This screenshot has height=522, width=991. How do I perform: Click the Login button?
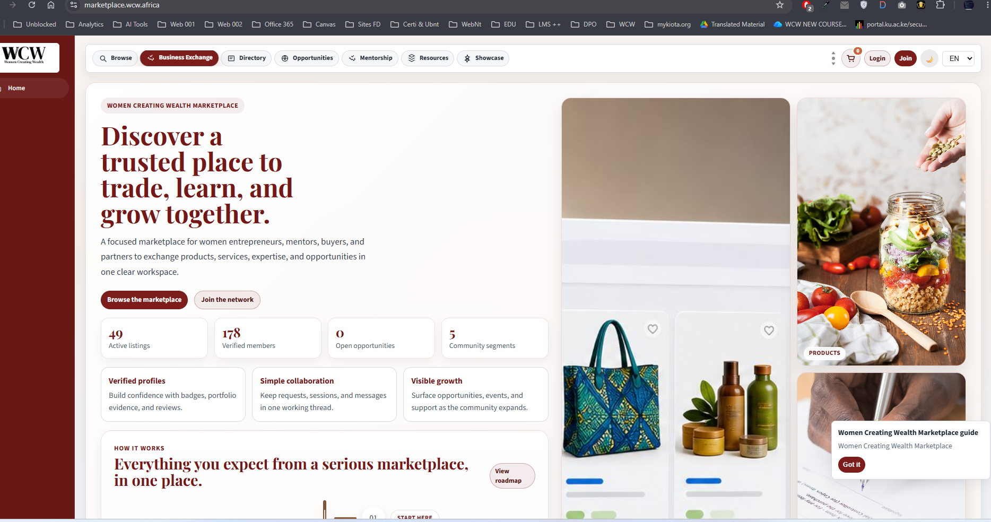877,58
